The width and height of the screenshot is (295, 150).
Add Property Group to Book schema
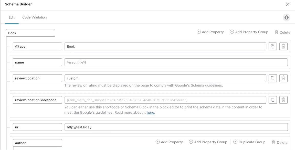(x=249, y=32)
